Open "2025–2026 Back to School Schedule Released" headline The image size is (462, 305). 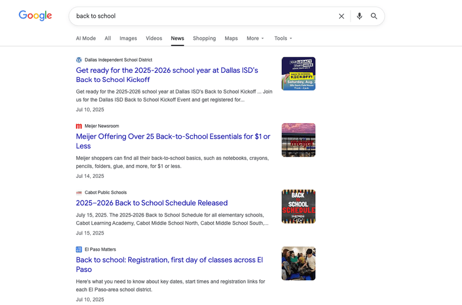point(152,203)
